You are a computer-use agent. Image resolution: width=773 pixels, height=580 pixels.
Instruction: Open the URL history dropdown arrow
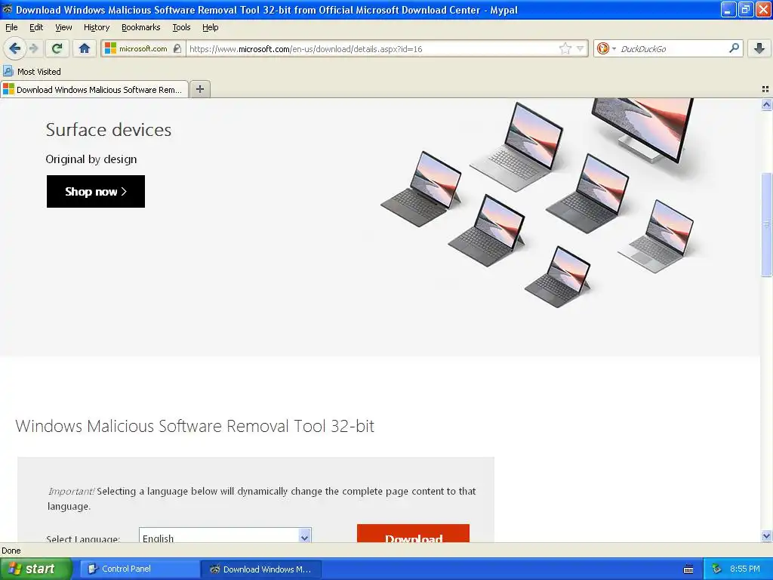[581, 48]
